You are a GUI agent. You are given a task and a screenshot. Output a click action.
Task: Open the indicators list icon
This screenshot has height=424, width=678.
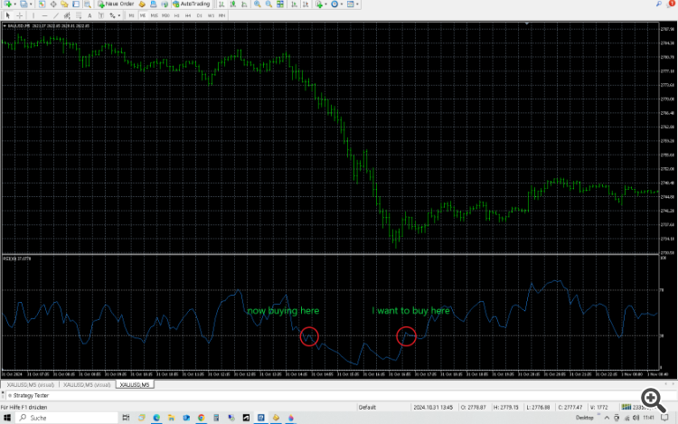319,4
